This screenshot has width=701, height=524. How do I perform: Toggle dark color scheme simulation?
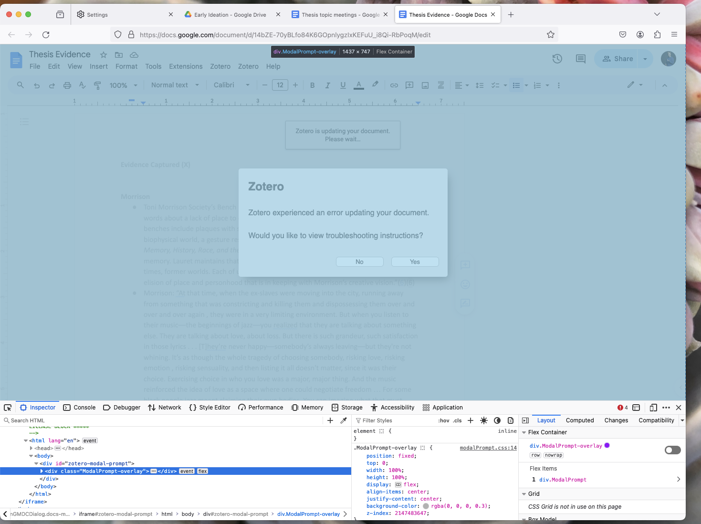pyautogui.click(x=497, y=420)
